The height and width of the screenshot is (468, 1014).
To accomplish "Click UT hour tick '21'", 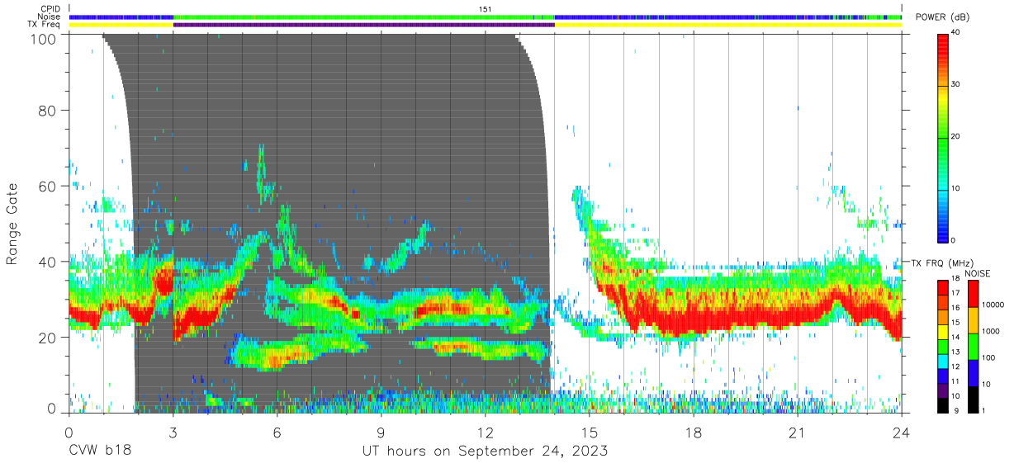I will tap(798, 433).
